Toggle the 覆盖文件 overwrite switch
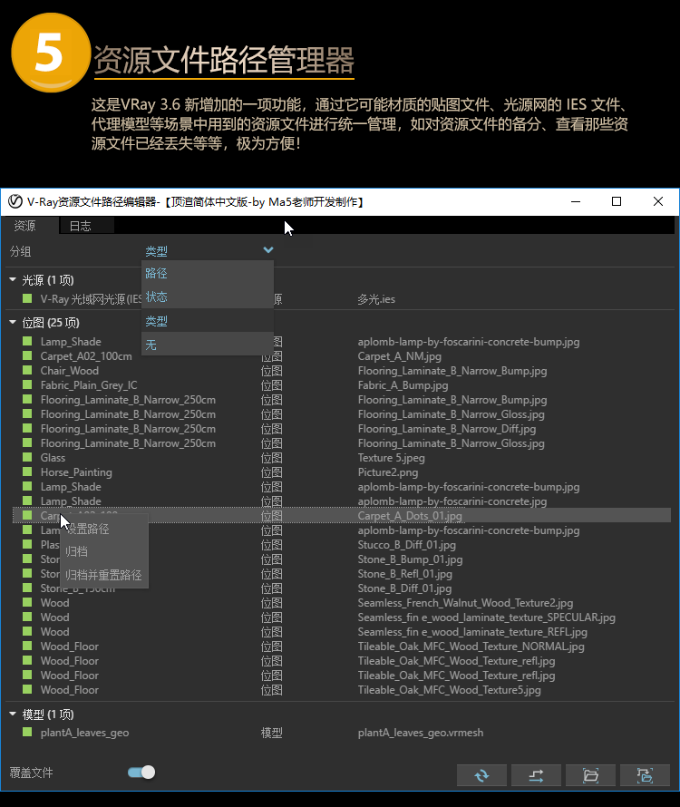The image size is (680, 807). (141, 772)
